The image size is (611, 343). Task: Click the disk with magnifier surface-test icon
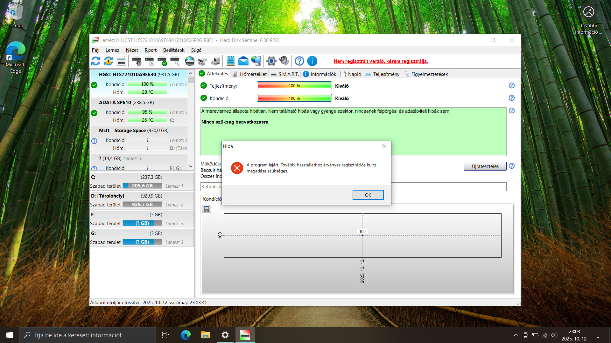coord(175,61)
